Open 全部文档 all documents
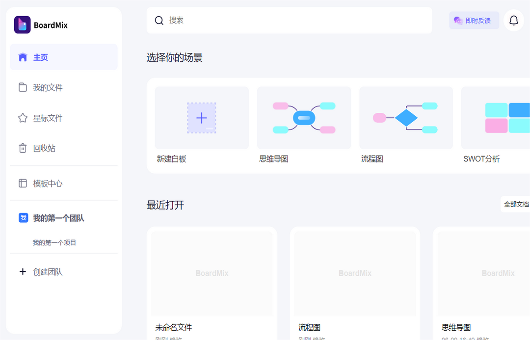The image size is (530, 340). pos(516,204)
